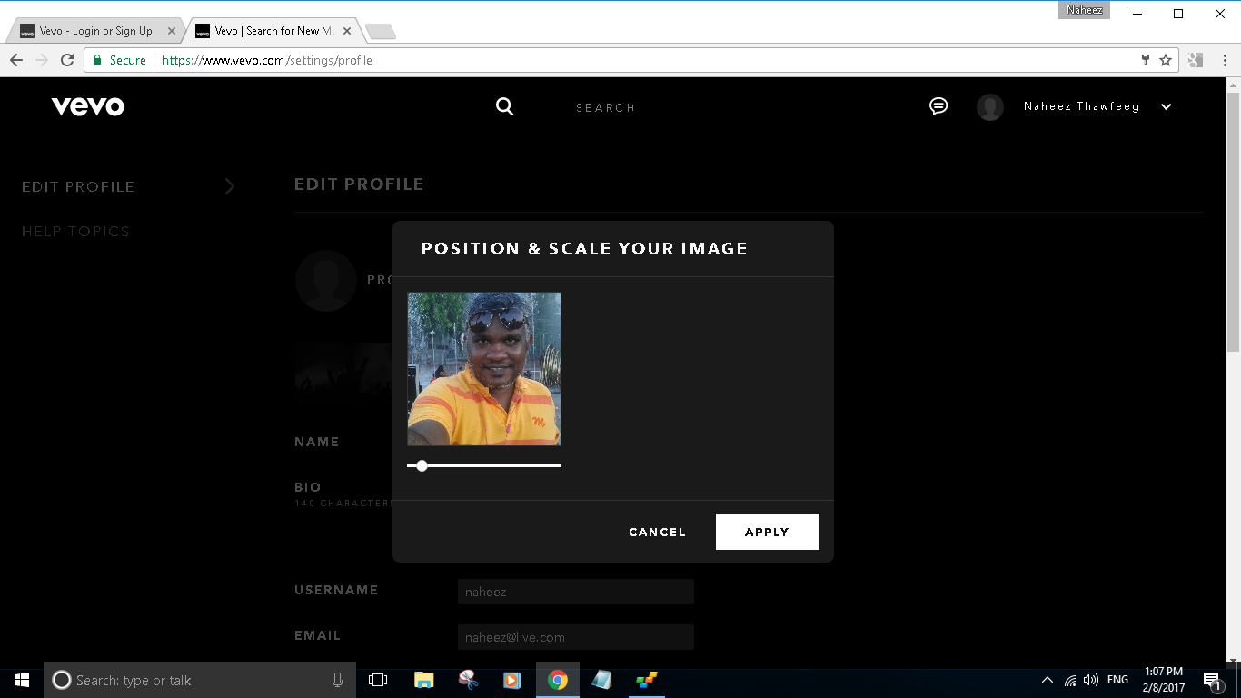This screenshot has width=1241, height=698.
Task: Open a new browser tab
Action: coord(380,32)
